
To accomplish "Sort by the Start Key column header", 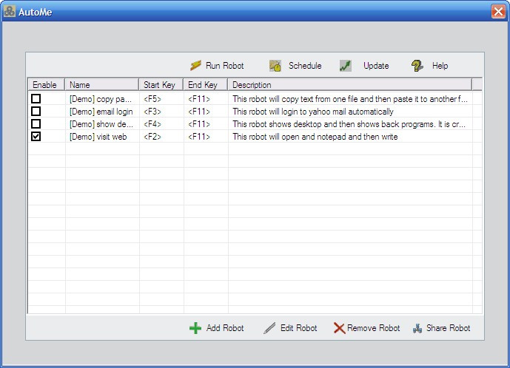I will pyautogui.click(x=161, y=85).
